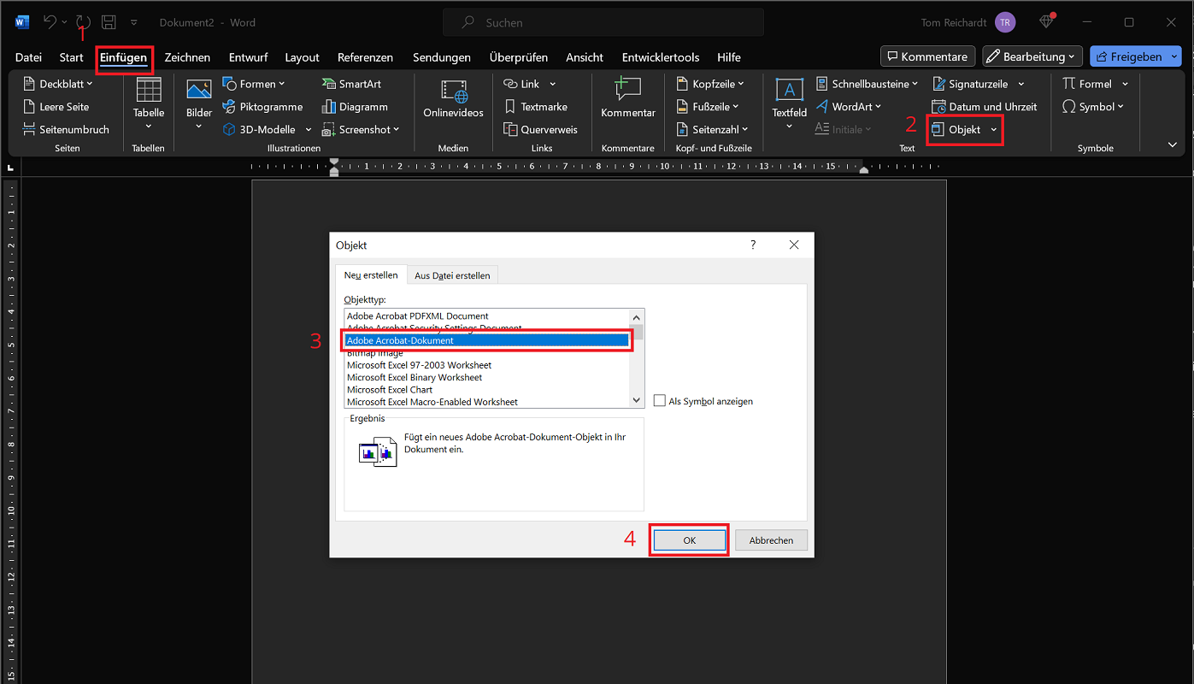Open the Kommentare pane button
Viewport: 1194px width, 684px height.
(x=928, y=56)
